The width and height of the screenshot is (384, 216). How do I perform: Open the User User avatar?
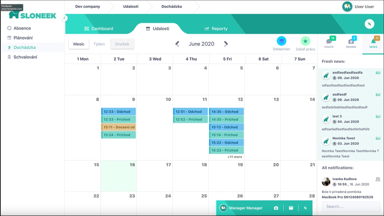pos(347,7)
